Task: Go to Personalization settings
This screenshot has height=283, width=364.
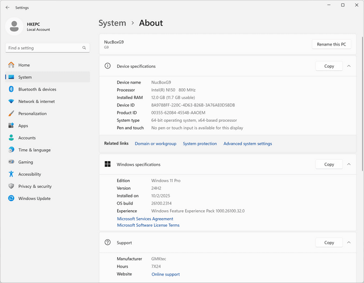Action: pyautogui.click(x=47, y=113)
